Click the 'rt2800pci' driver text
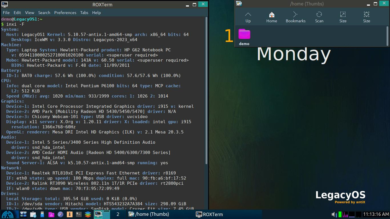This screenshot has height=219, width=390. (x=172, y=183)
